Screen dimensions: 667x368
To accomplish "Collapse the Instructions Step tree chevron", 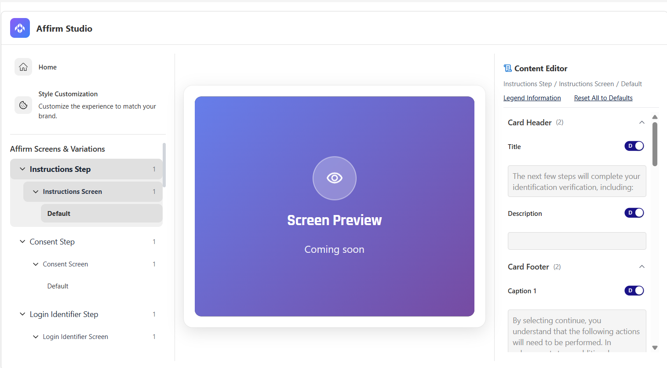I will (22, 169).
